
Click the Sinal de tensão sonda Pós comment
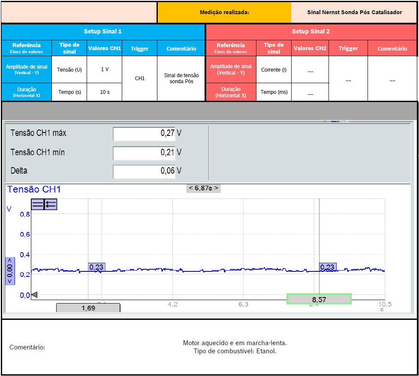(x=181, y=78)
